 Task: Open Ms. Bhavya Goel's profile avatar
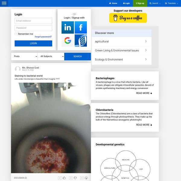pyautogui.click(x=17, y=69)
